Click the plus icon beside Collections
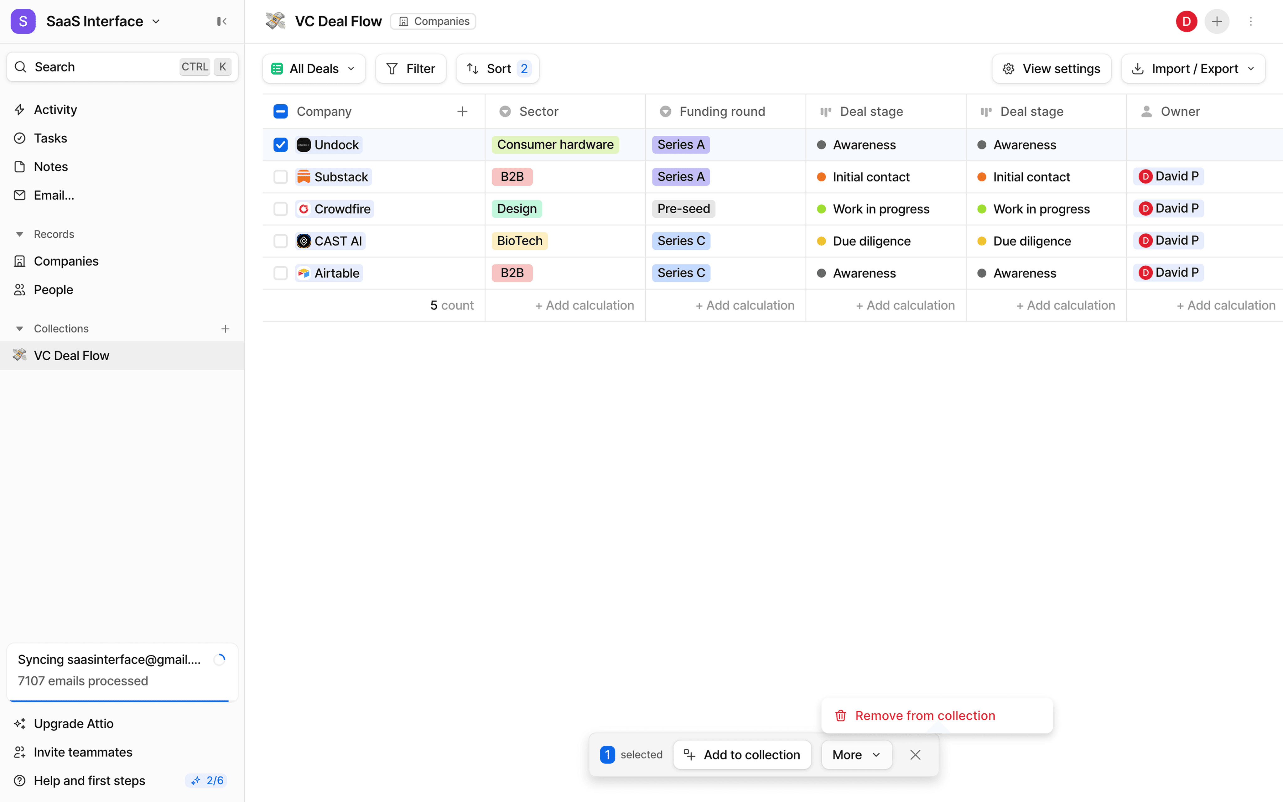The height and width of the screenshot is (802, 1283). [x=225, y=329]
